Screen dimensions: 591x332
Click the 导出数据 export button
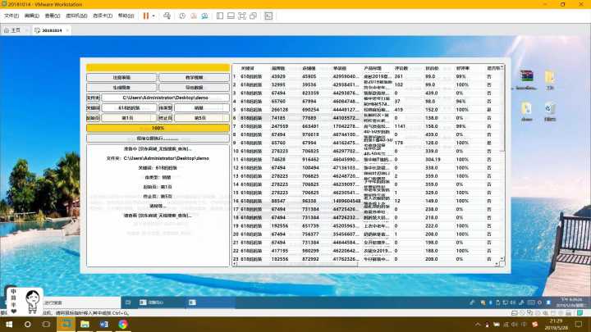(x=194, y=87)
